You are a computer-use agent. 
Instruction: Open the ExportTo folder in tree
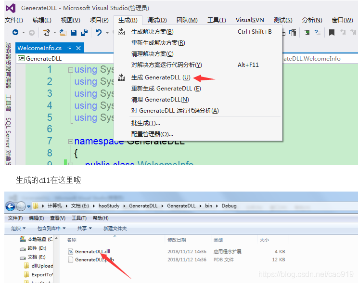pos(38,274)
